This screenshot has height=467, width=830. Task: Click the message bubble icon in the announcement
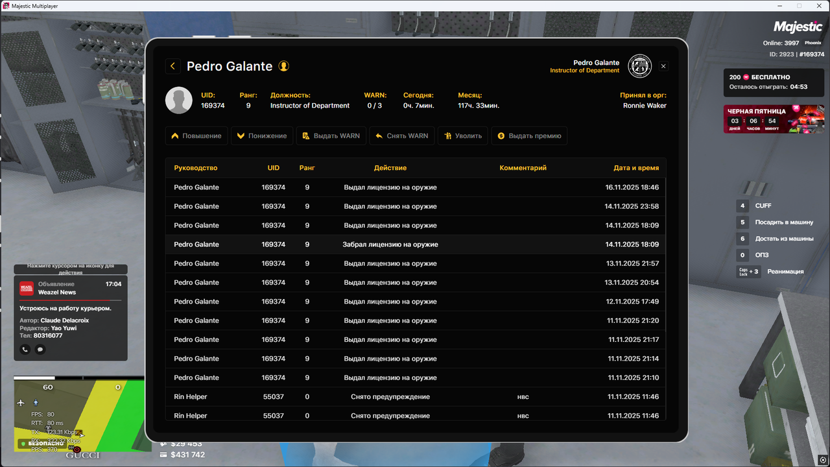coord(40,350)
